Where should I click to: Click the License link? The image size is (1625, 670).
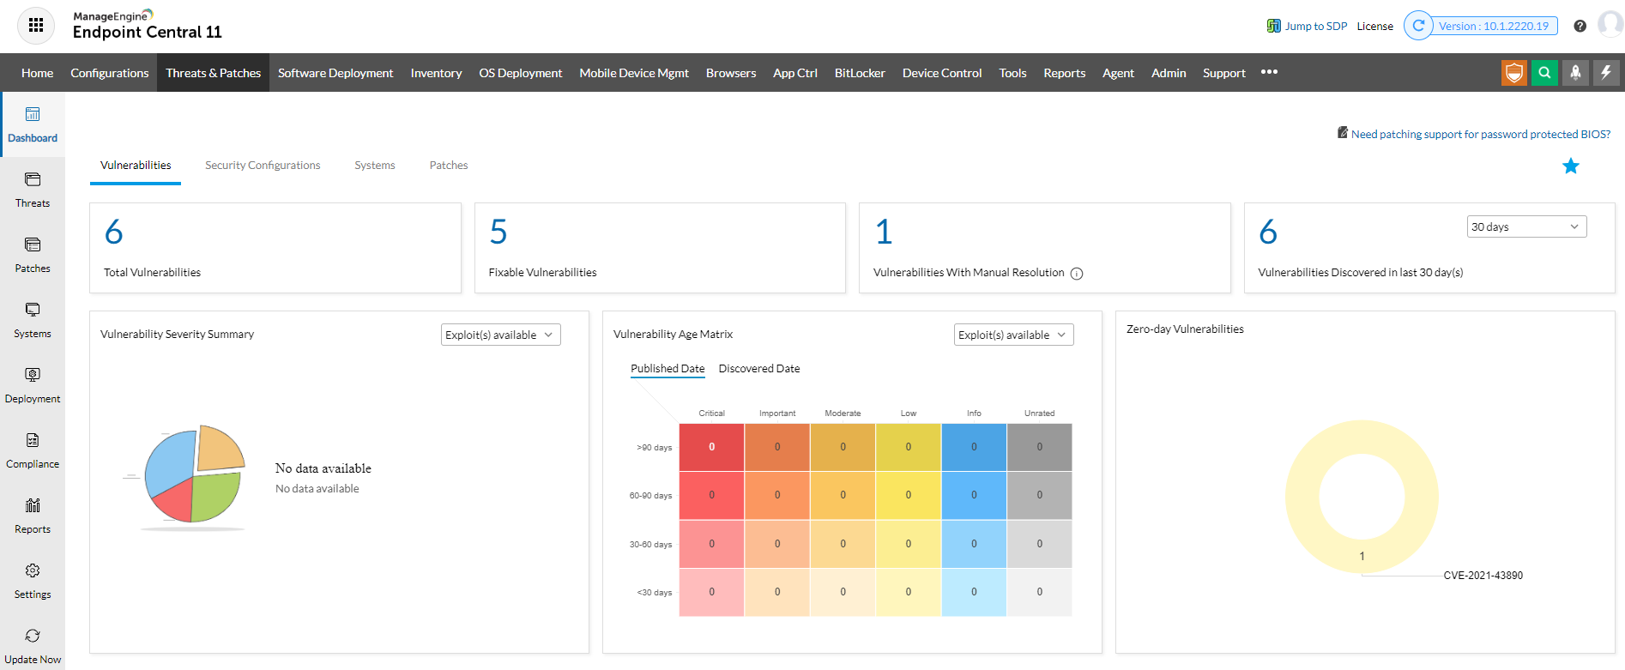point(1374,26)
